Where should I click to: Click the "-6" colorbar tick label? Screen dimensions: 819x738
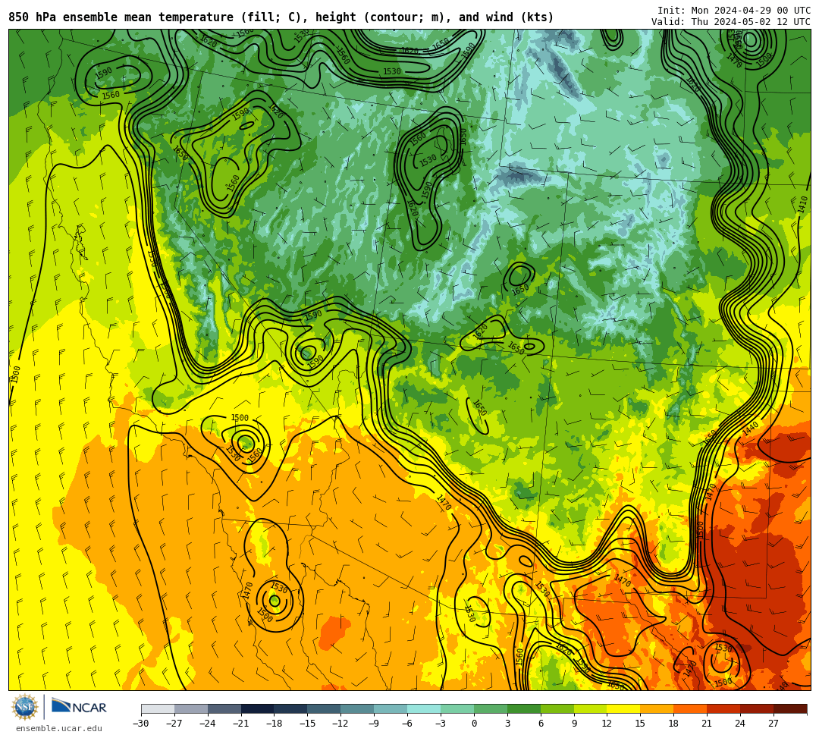click(x=407, y=724)
